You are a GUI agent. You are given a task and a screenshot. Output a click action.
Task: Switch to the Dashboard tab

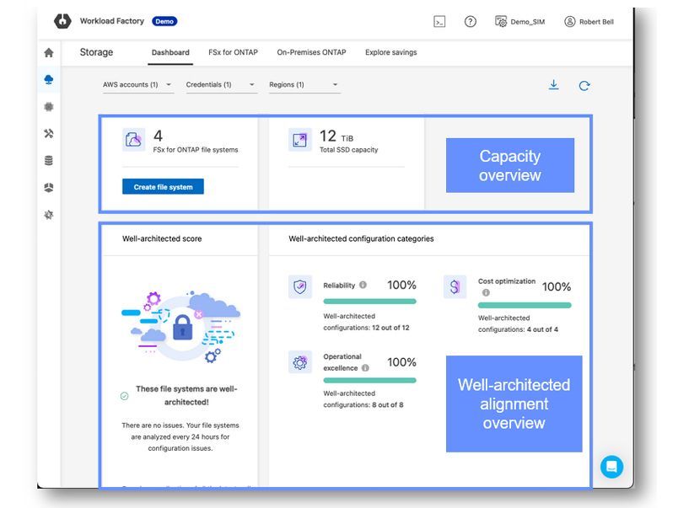170,52
